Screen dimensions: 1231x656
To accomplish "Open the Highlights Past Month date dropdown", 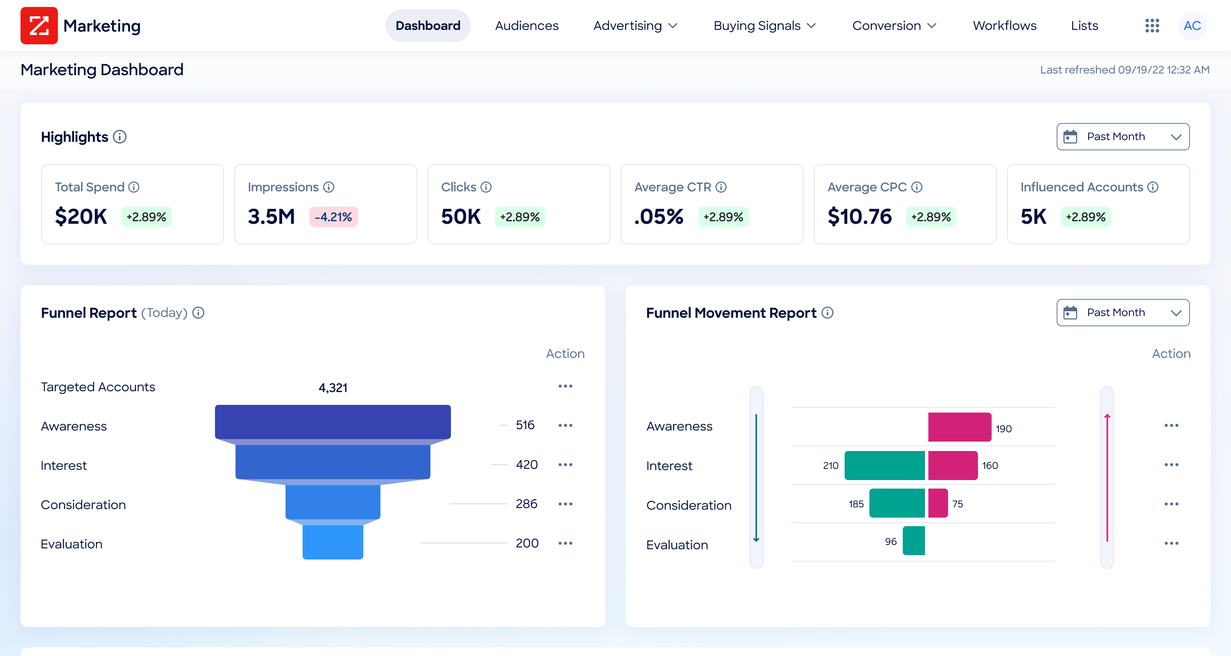I will 1122,137.
